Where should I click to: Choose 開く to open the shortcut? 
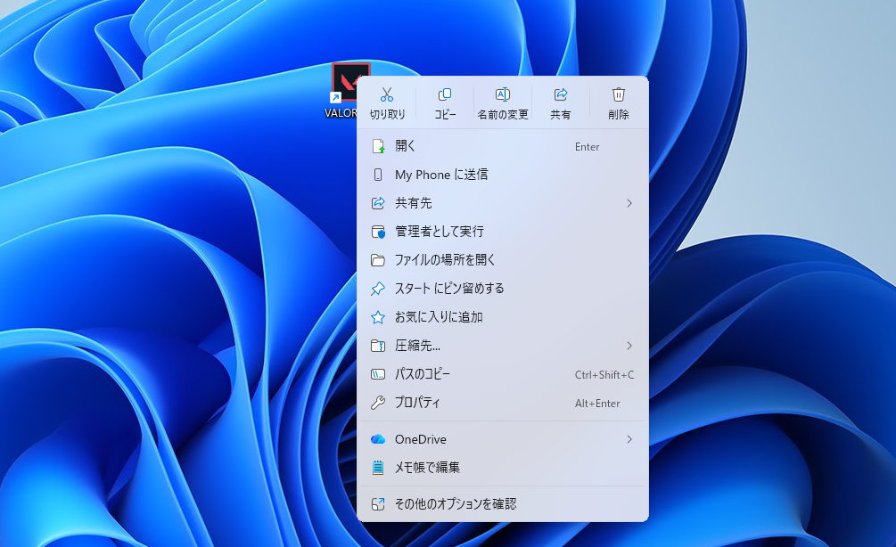[x=406, y=146]
